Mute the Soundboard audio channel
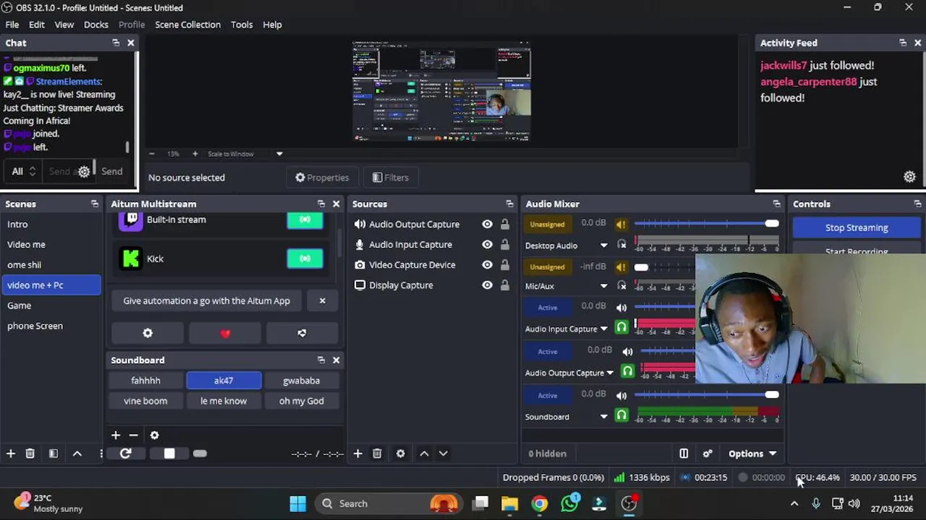 [x=621, y=395]
